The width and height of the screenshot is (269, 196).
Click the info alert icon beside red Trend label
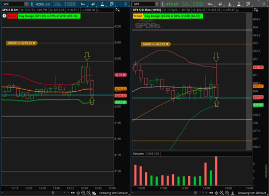pyautogui.click(x=4, y=16)
